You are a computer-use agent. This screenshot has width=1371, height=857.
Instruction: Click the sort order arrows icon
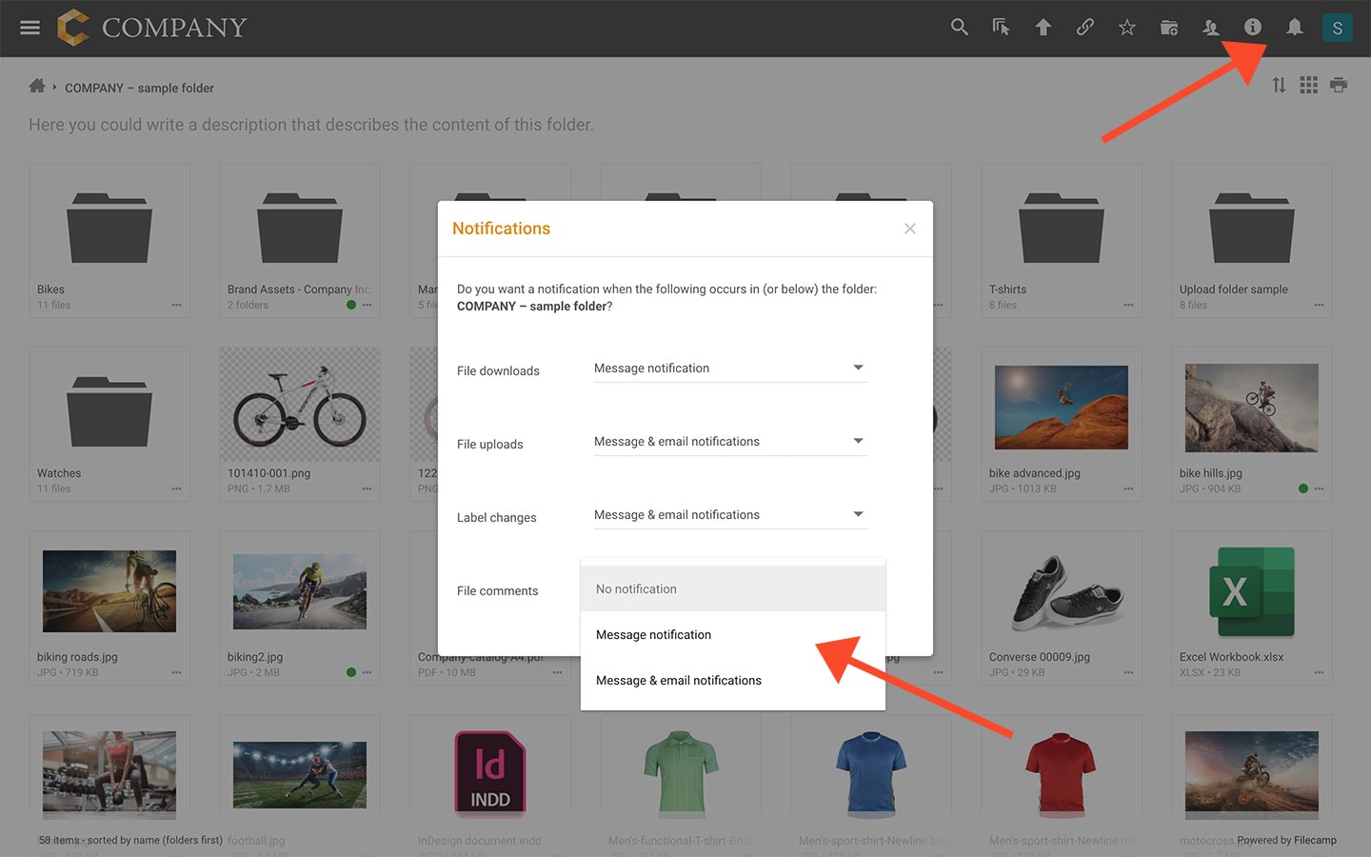click(x=1279, y=86)
